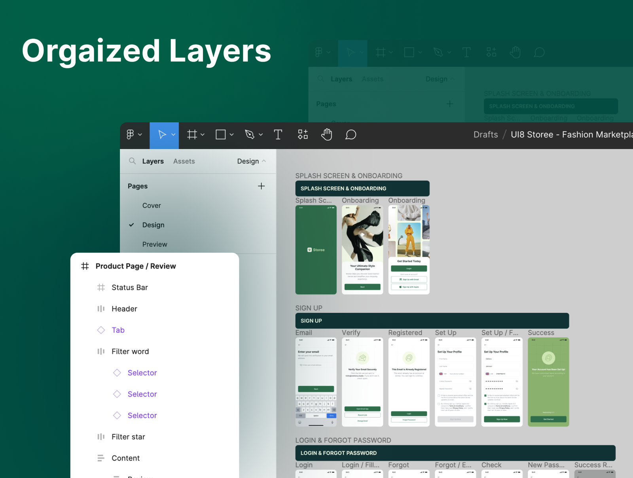Select the Tab component layer

coord(118,330)
